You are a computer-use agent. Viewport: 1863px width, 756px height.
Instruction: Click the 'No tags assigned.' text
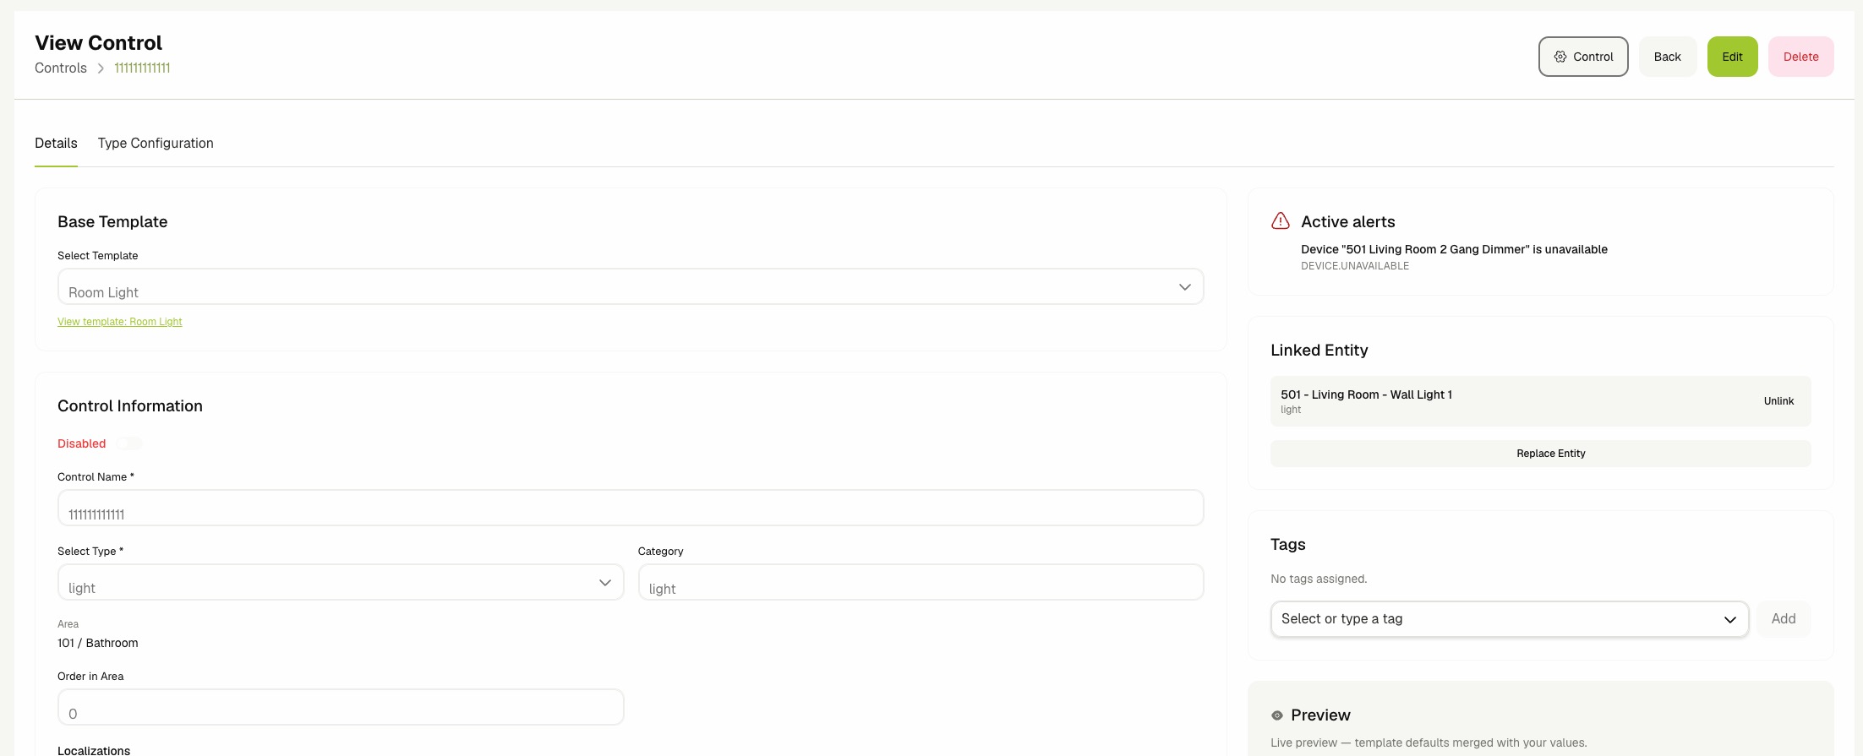pyautogui.click(x=1319, y=579)
